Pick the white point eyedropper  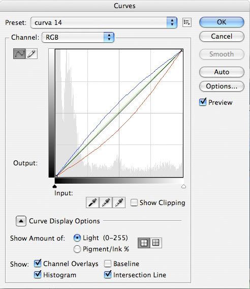point(119,203)
